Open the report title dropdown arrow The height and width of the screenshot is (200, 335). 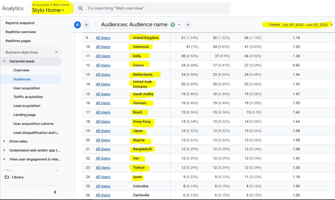tap(179, 25)
